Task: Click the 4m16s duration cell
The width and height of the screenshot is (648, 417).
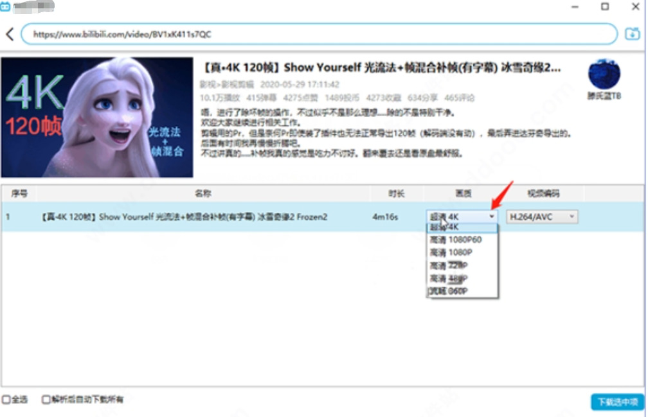Action: click(x=385, y=217)
